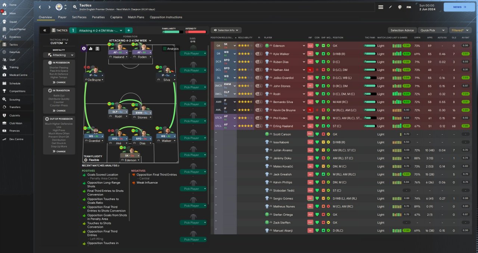Switch to the Set Pieces tab
This screenshot has height=253, width=478.
pos(79,17)
